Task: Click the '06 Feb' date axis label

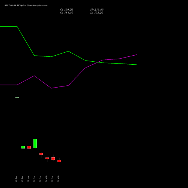Action: coord(58,179)
